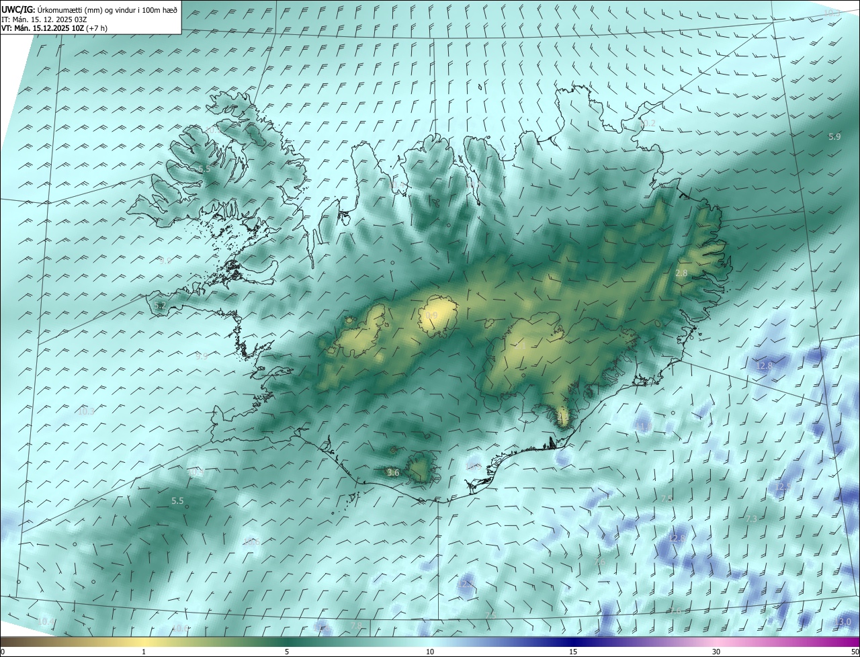Click the 2.8 value over east Iceland
Image resolution: width=860 pixels, height=657 pixels.
(x=681, y=273)
